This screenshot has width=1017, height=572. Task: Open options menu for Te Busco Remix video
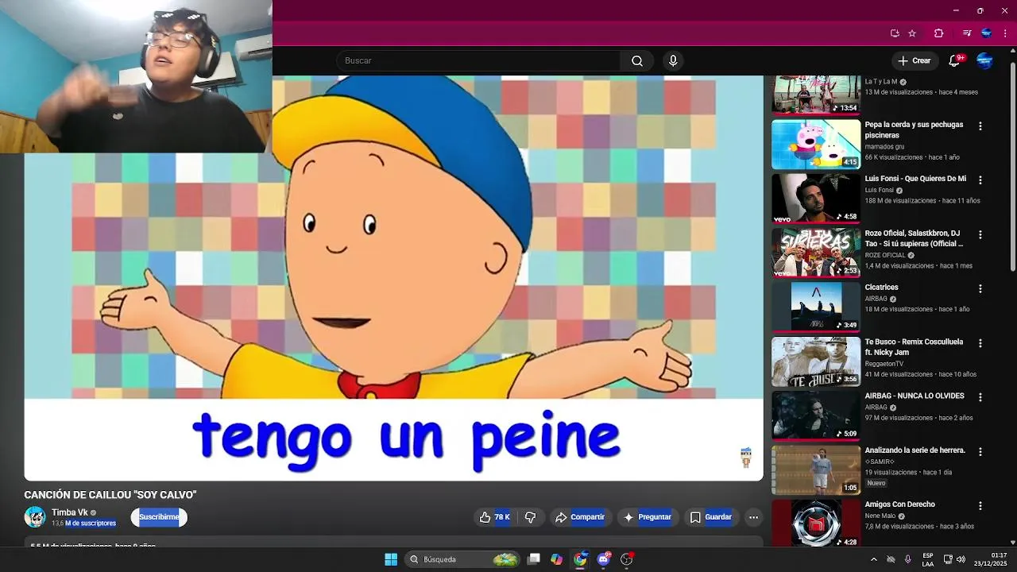(x=980, y=343)
